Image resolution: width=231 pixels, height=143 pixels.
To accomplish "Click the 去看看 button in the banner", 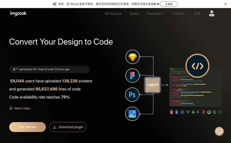I will point(169,4).
